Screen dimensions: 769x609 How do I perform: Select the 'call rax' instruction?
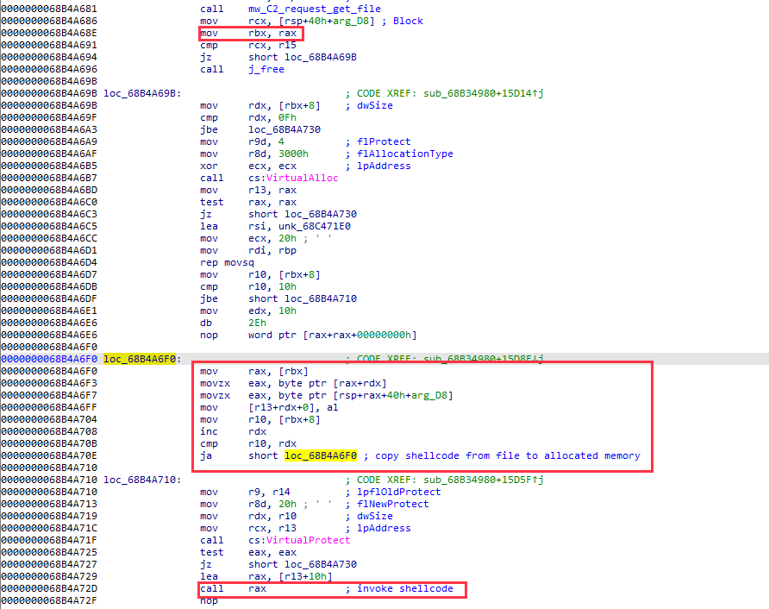pos(234,588)
